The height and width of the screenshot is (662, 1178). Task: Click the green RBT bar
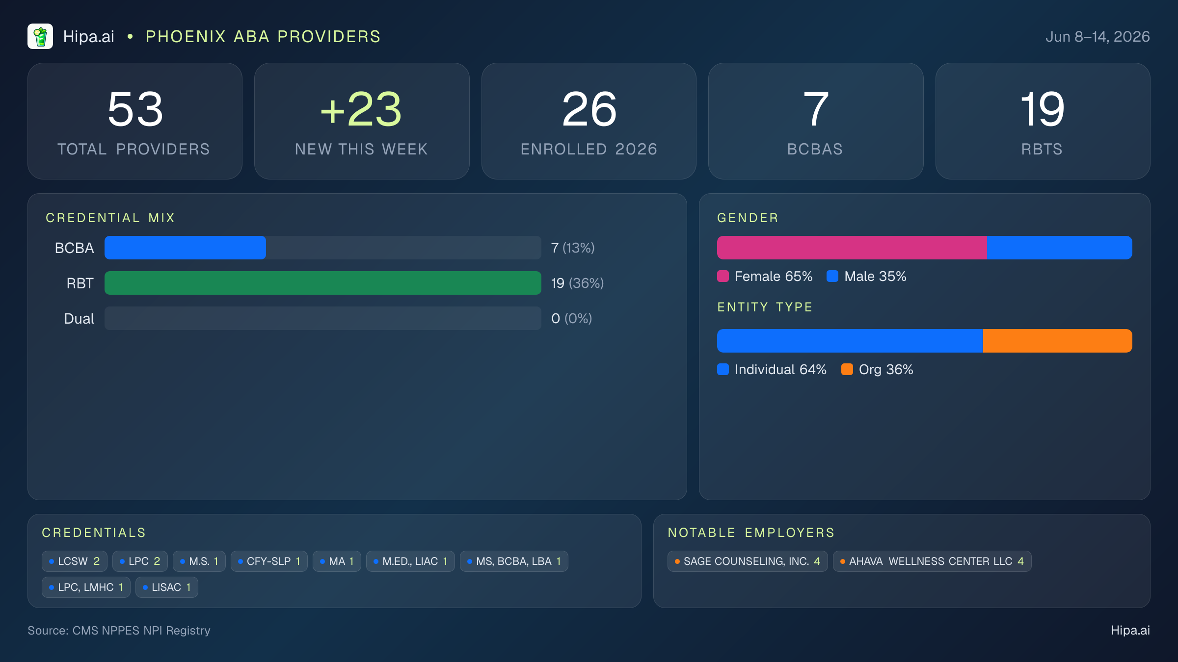pyautogui.click(x=323, y=283)
